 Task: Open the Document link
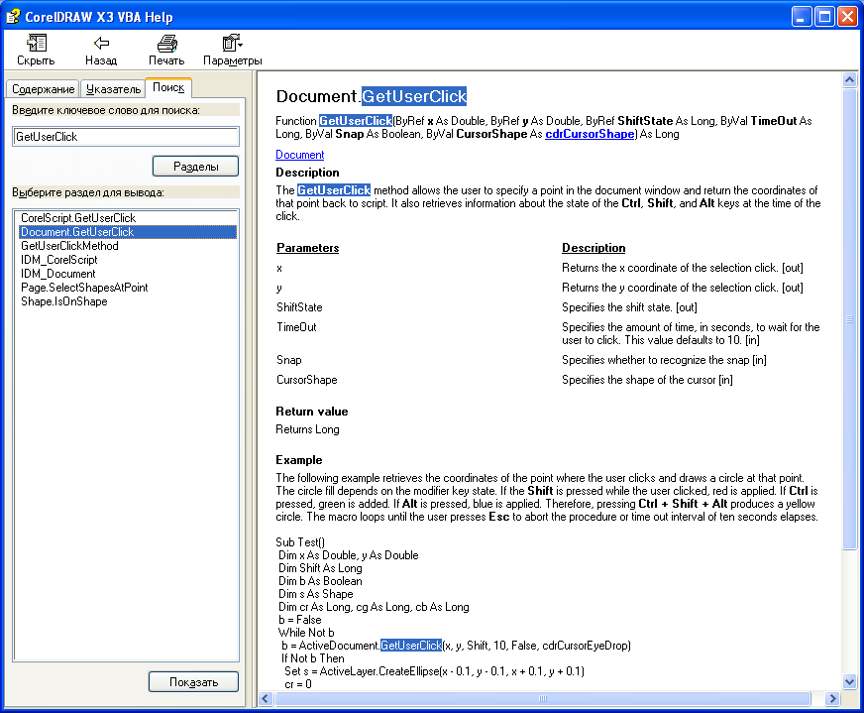pyautogui.click(x=300, y=155)
